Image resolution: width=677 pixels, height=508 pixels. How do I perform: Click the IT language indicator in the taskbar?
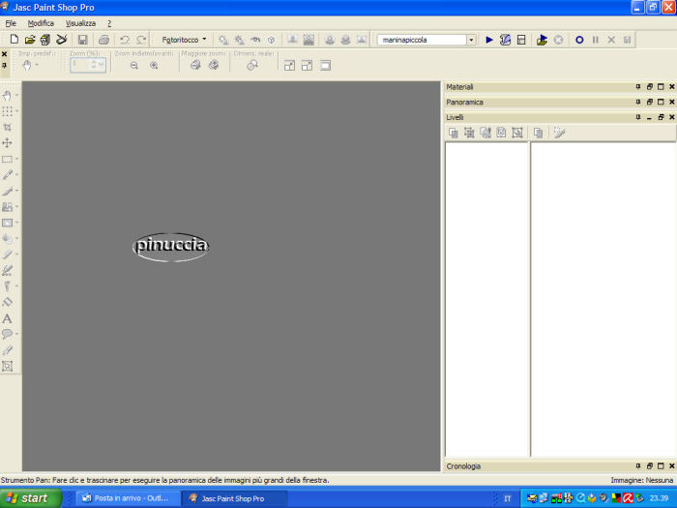[508, 498]
